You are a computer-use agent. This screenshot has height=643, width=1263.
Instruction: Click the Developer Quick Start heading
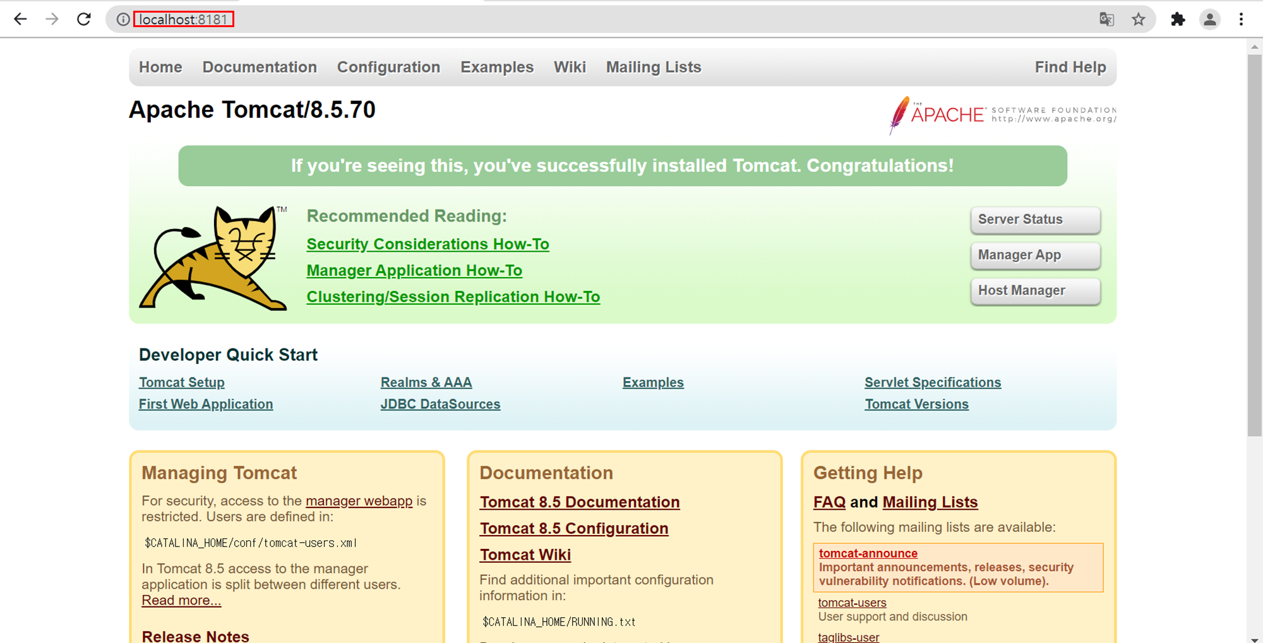click(x=228, y=355)
